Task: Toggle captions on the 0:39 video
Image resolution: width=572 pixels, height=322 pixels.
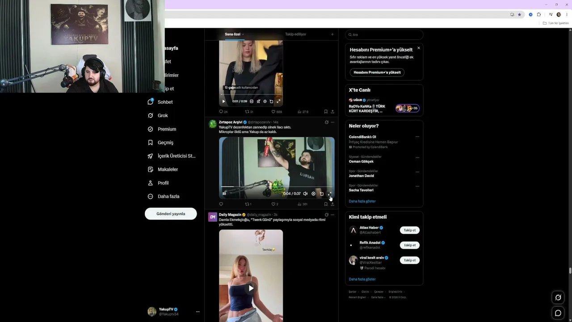Action: (252, 102)
